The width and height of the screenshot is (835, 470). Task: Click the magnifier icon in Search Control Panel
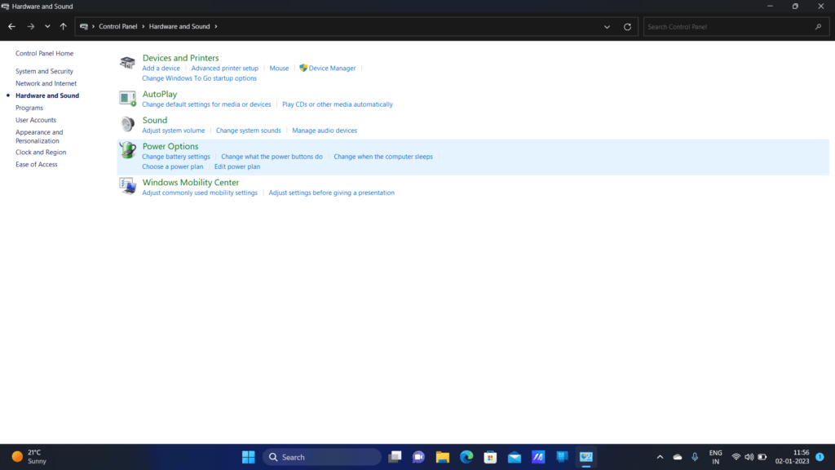click(x=819, y=27)
